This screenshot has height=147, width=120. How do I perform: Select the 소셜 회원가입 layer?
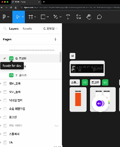point(31,109)
